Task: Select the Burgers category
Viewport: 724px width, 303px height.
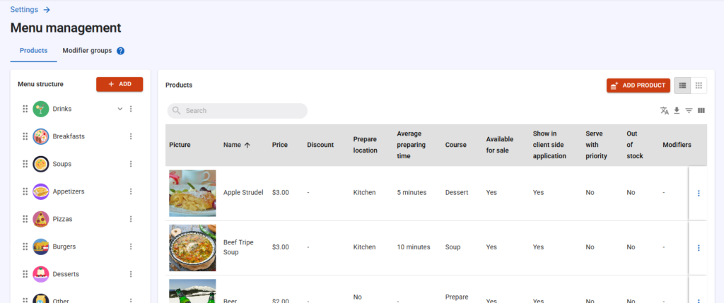Action: pyautogui.click(x=64, y=246)
